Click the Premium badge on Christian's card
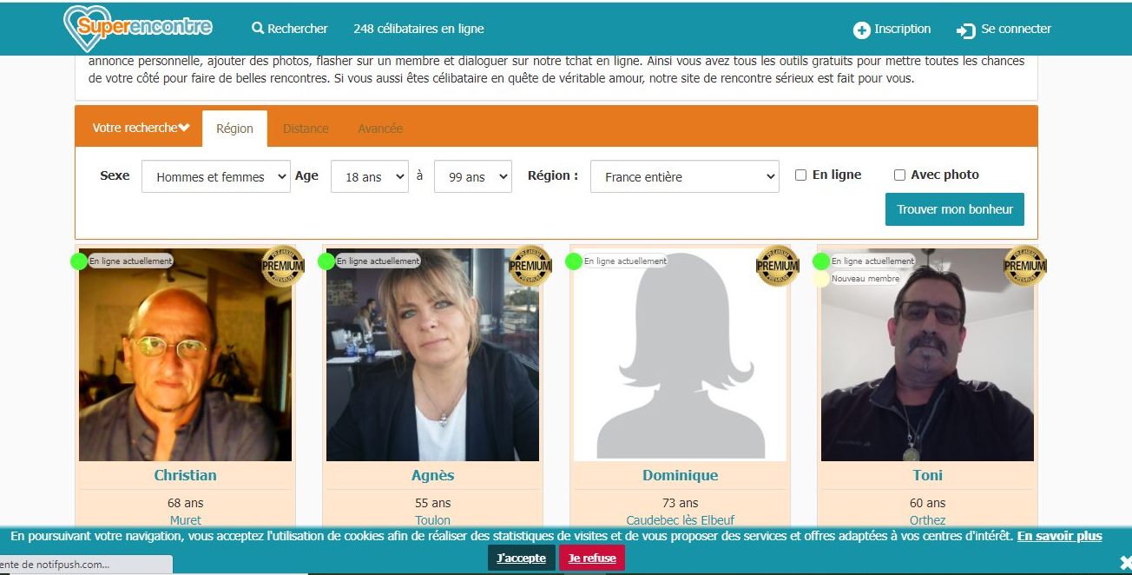The height and width of the screenshot is (575, 1132). click(283, 266)
